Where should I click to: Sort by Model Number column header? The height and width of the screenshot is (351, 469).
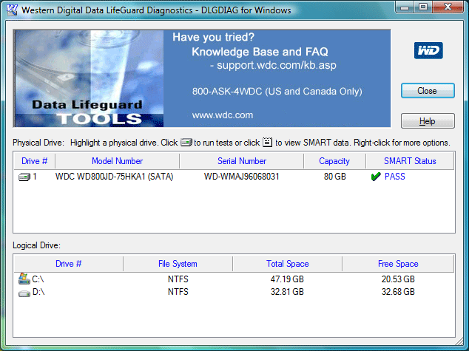pos(117,161)
